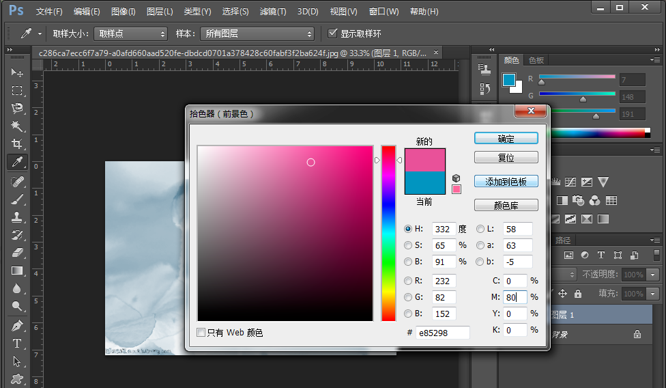Select the Zoom tool
The height and width of the screenshot is (388, 666).
pyautogui.click(x=17, y=307)
